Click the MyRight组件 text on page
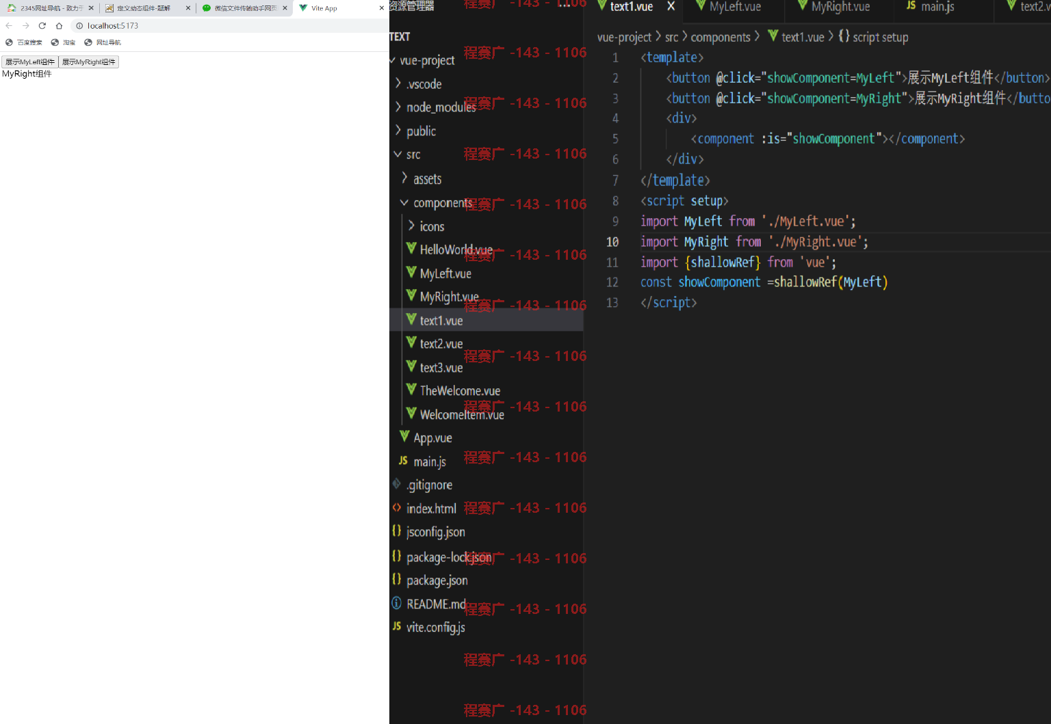Image resolution: width=1051 pixels, height=724 pixels. click(x=27, y=74)
